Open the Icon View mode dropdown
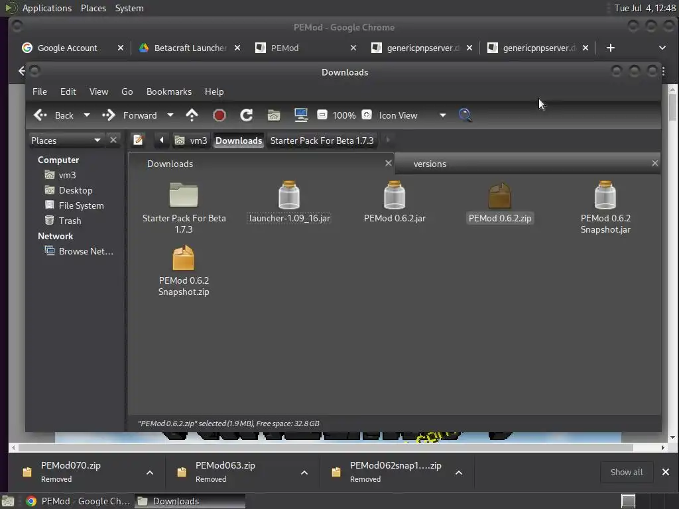 (412, 115)
